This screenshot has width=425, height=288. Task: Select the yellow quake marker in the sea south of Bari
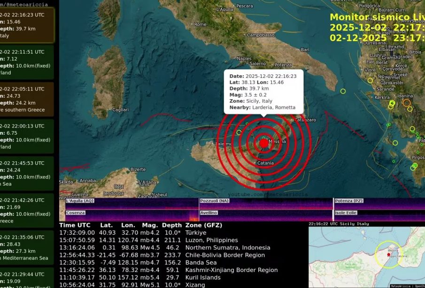click(x=343, y=91)
